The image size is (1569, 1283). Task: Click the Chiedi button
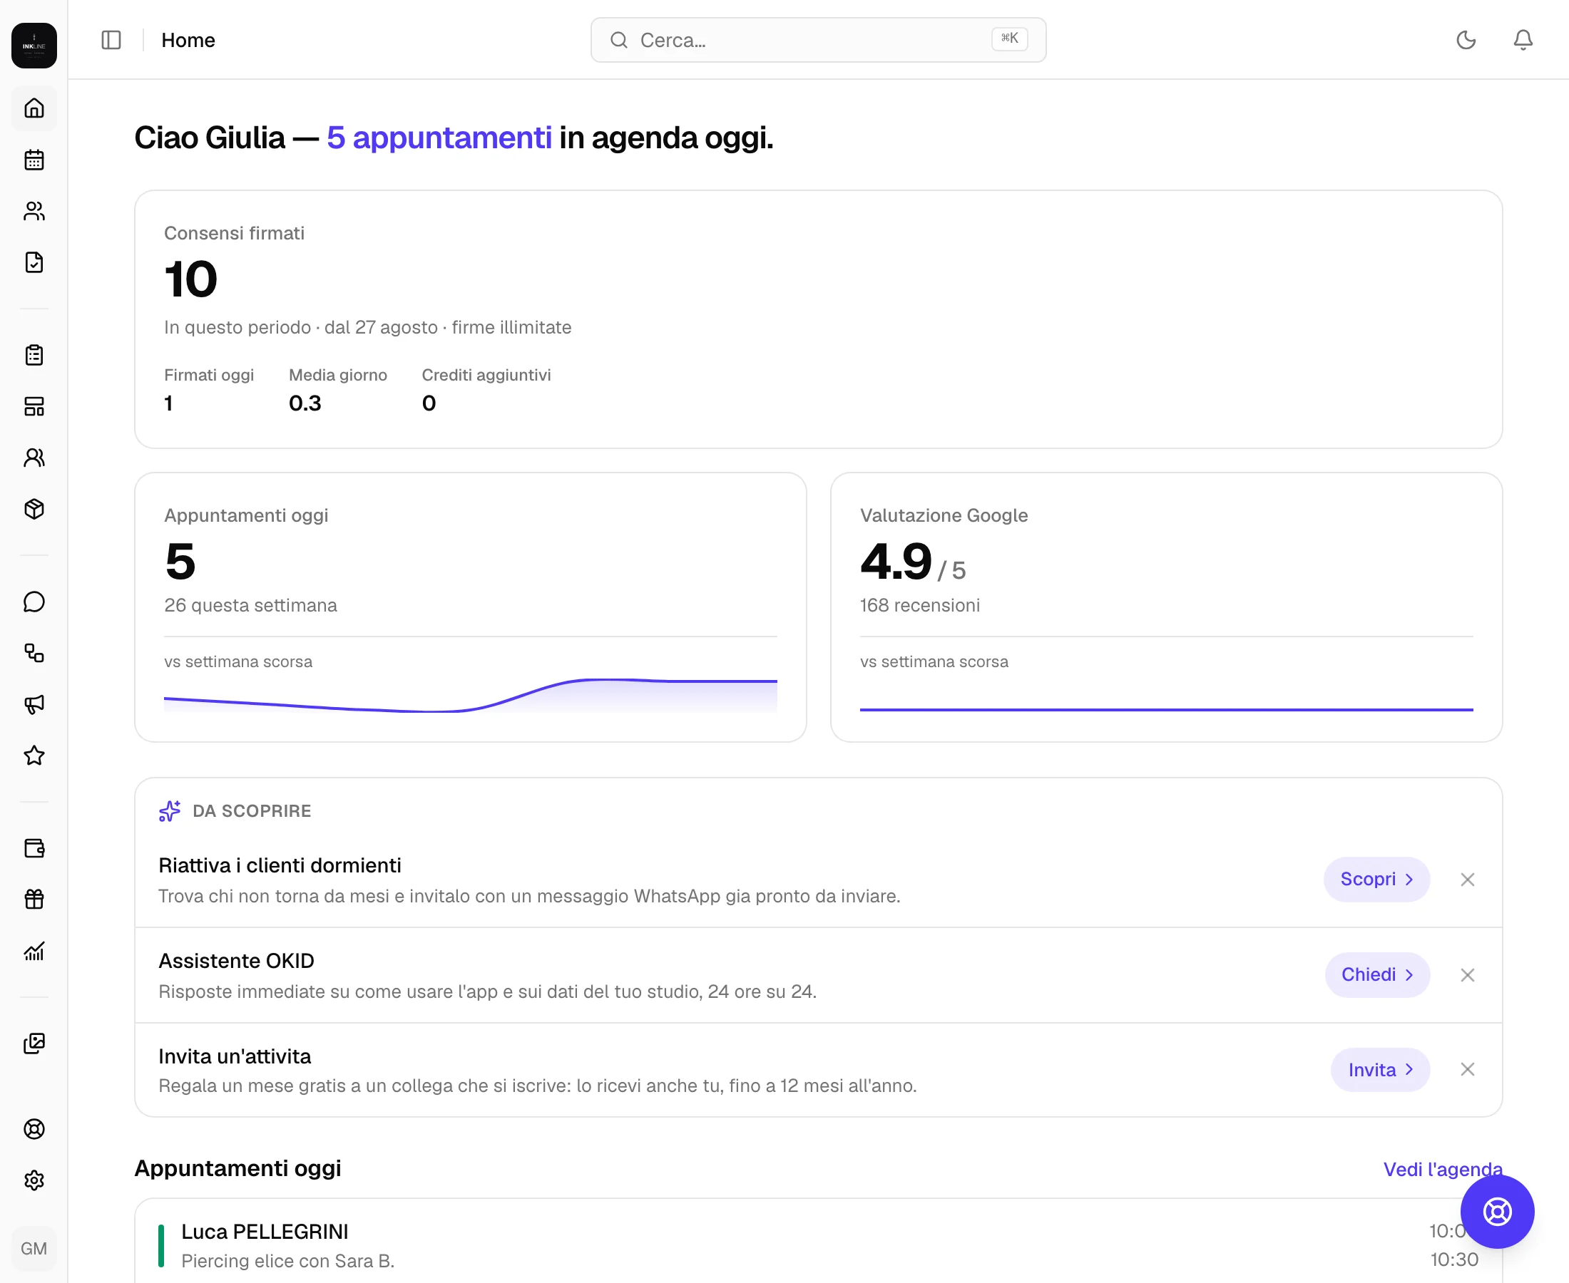[x=1377, y=974]
